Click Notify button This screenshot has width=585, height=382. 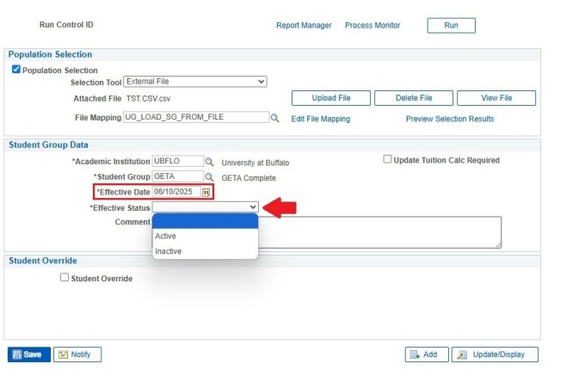[77, 354]
